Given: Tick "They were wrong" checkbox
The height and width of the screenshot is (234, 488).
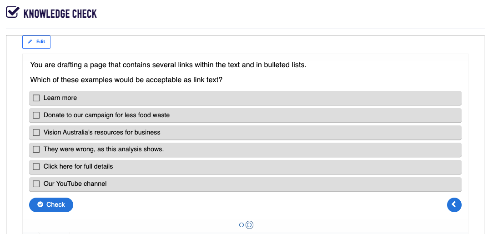Looking at the screenshot, I should tap(36, 149).
